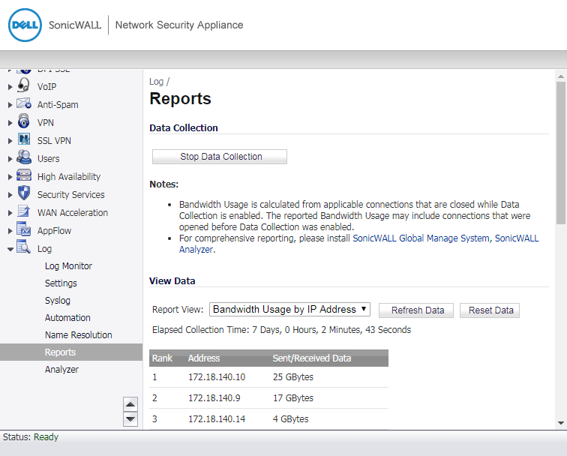Image resolution: width=567 pixels, height=456 pixels.
Task: Click the Log magnifier icon
Action: [x=24, y=247]
